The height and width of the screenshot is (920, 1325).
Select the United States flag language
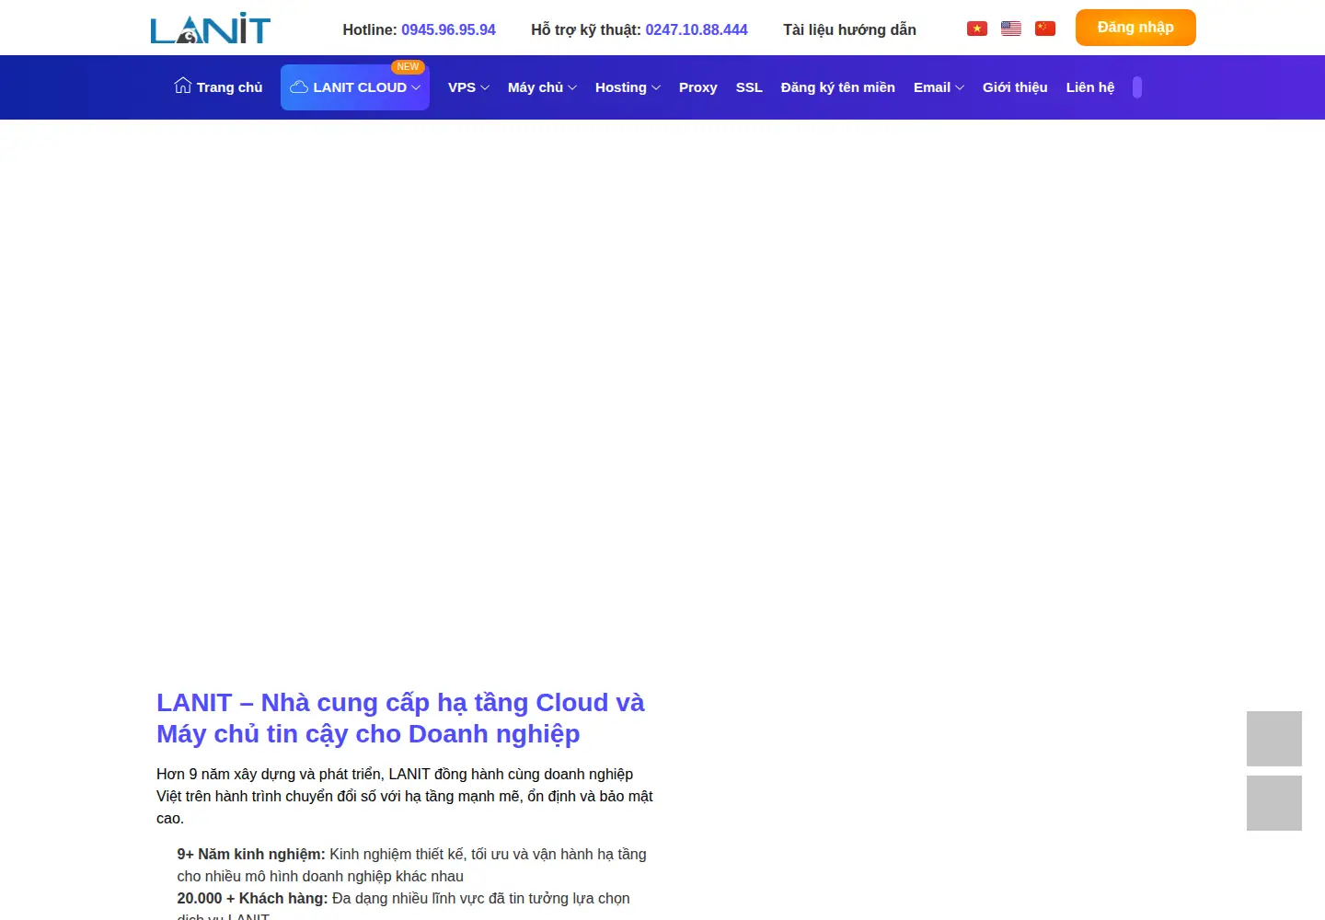pos(1011,29)
